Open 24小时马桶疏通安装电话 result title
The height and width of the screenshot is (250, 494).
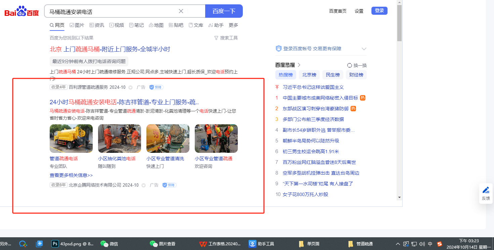pyautogui.click(x=124, y=102)
